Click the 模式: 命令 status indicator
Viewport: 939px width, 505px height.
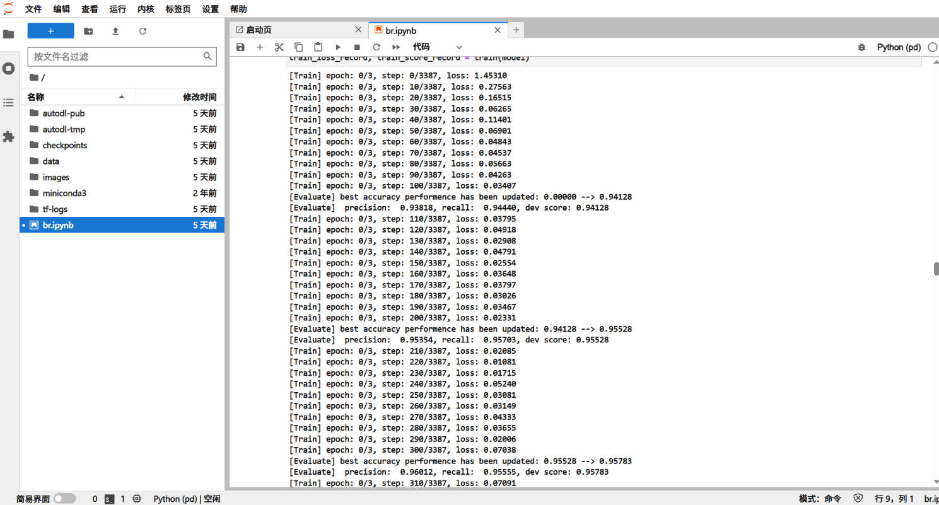[820, 499]
